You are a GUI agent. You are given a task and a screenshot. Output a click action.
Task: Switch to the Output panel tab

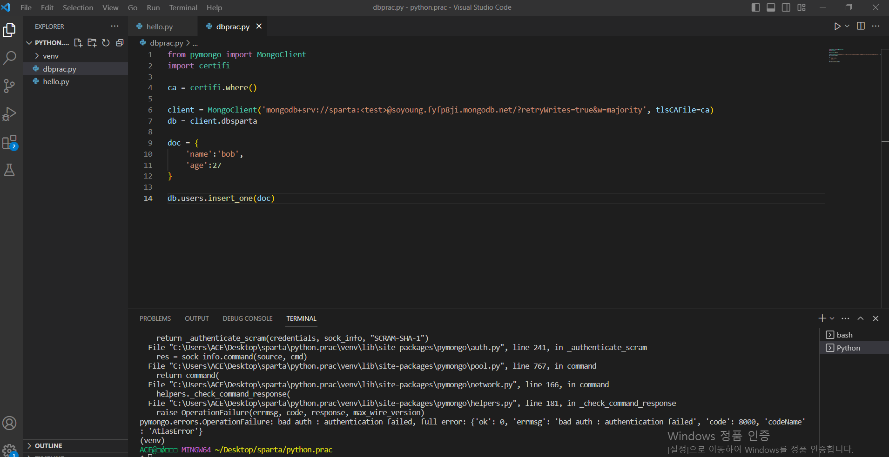pyautogui.click(x=196, y=318)
